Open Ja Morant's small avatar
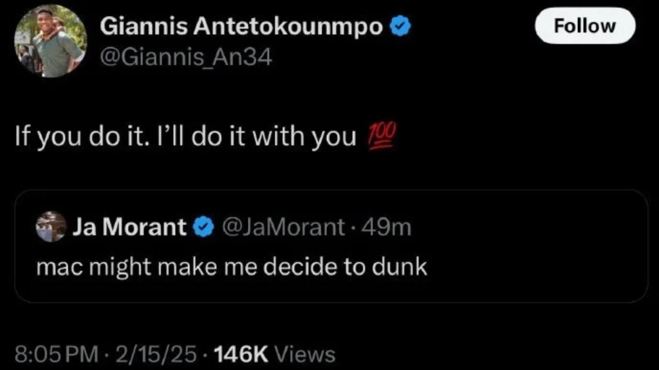Screen dimensions: 659x370 click(x=51, y=227)
